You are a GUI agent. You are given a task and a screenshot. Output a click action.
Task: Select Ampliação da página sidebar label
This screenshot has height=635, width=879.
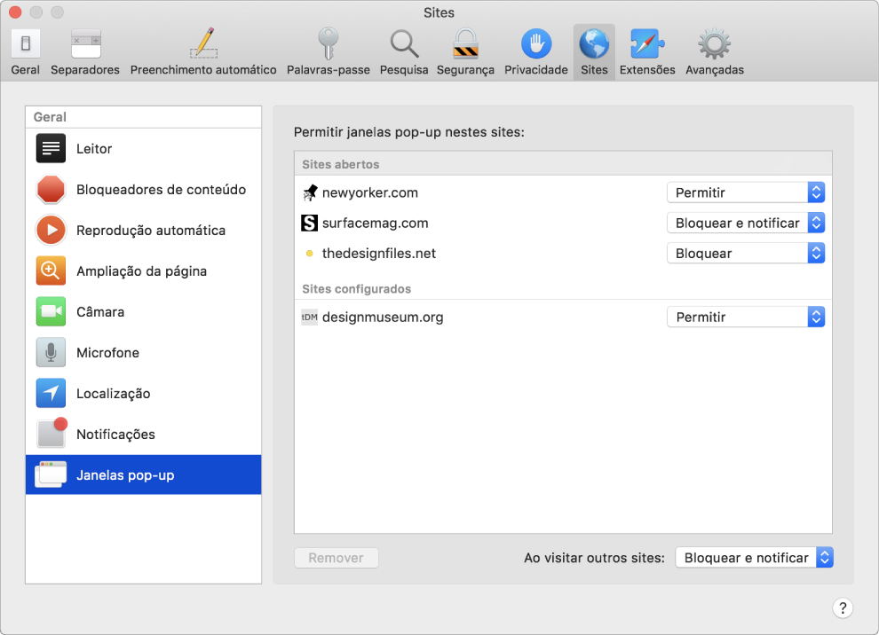(x=142, y=271)
